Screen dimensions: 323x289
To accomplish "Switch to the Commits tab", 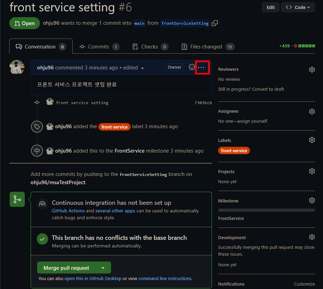I will [x=99, y=47].
